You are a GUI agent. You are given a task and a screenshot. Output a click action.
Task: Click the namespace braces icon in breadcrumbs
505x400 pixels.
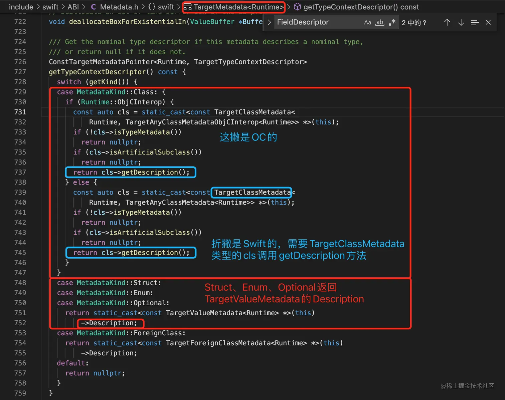coord(152,7)
